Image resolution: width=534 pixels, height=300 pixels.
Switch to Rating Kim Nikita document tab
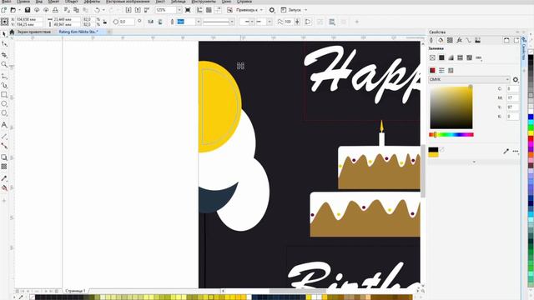78,32
